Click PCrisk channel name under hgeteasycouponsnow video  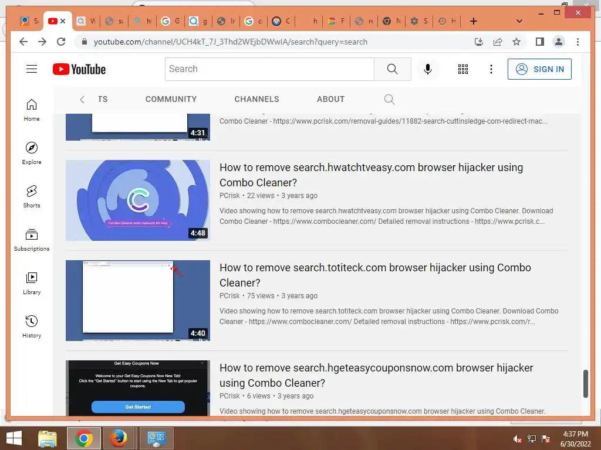pos(229,396)
